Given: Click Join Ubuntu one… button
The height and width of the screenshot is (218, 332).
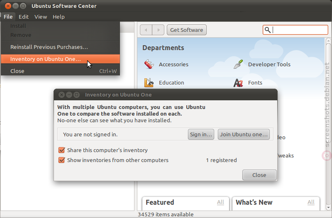Looking at the screenshot, I should click(x=244, y=134).
